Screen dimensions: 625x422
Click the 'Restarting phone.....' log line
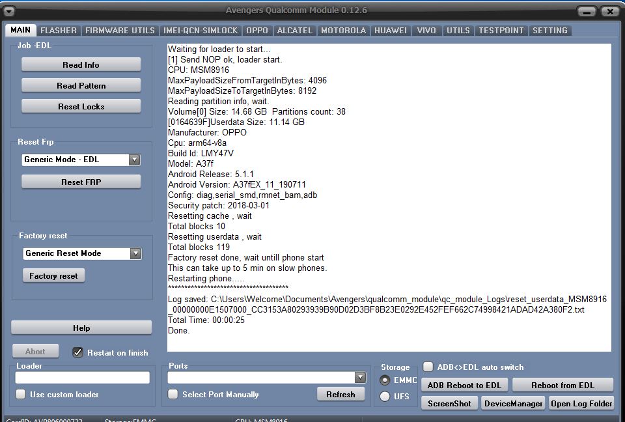[x=206, y=278]
